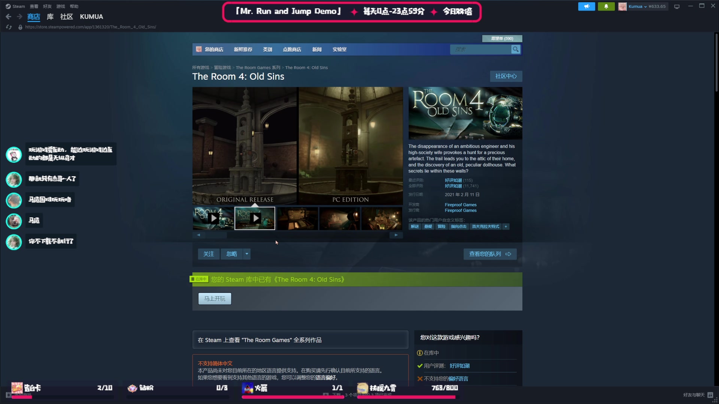
Task: Click the 马上开玩 play now button
Action: 215,299
